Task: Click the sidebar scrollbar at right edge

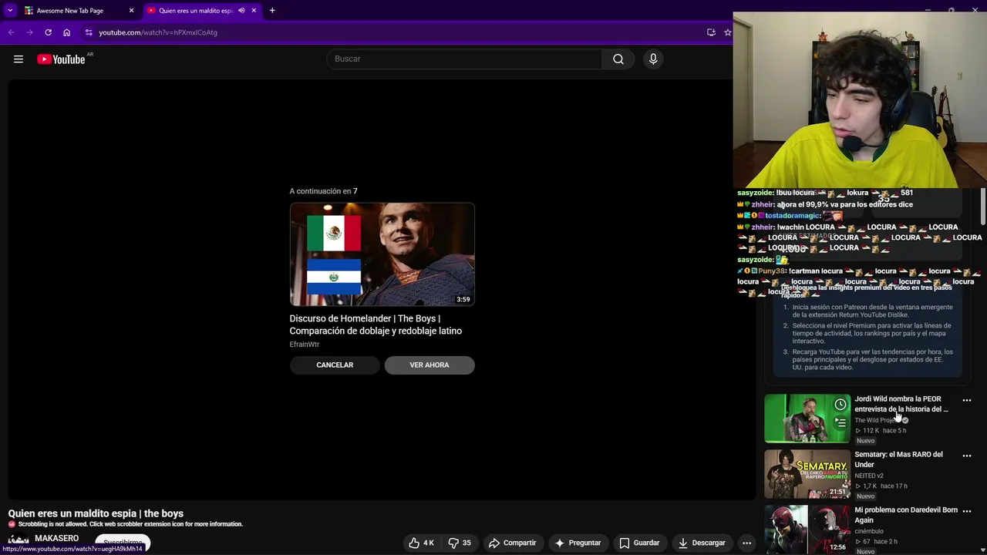Action: 982,207
